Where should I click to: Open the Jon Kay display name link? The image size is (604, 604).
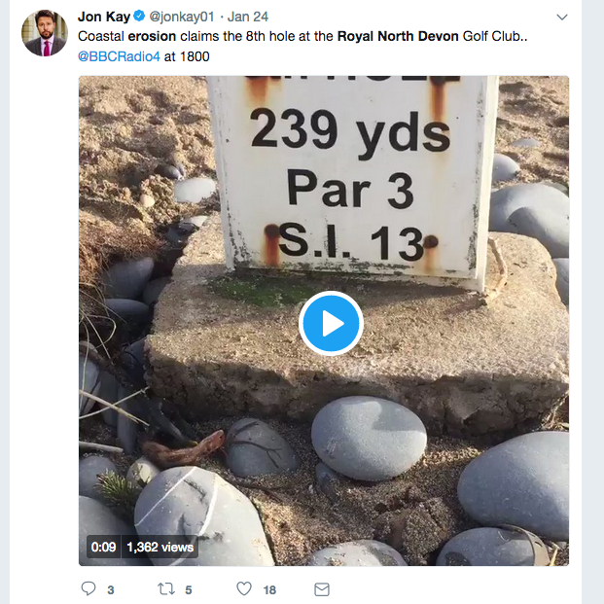103,17
